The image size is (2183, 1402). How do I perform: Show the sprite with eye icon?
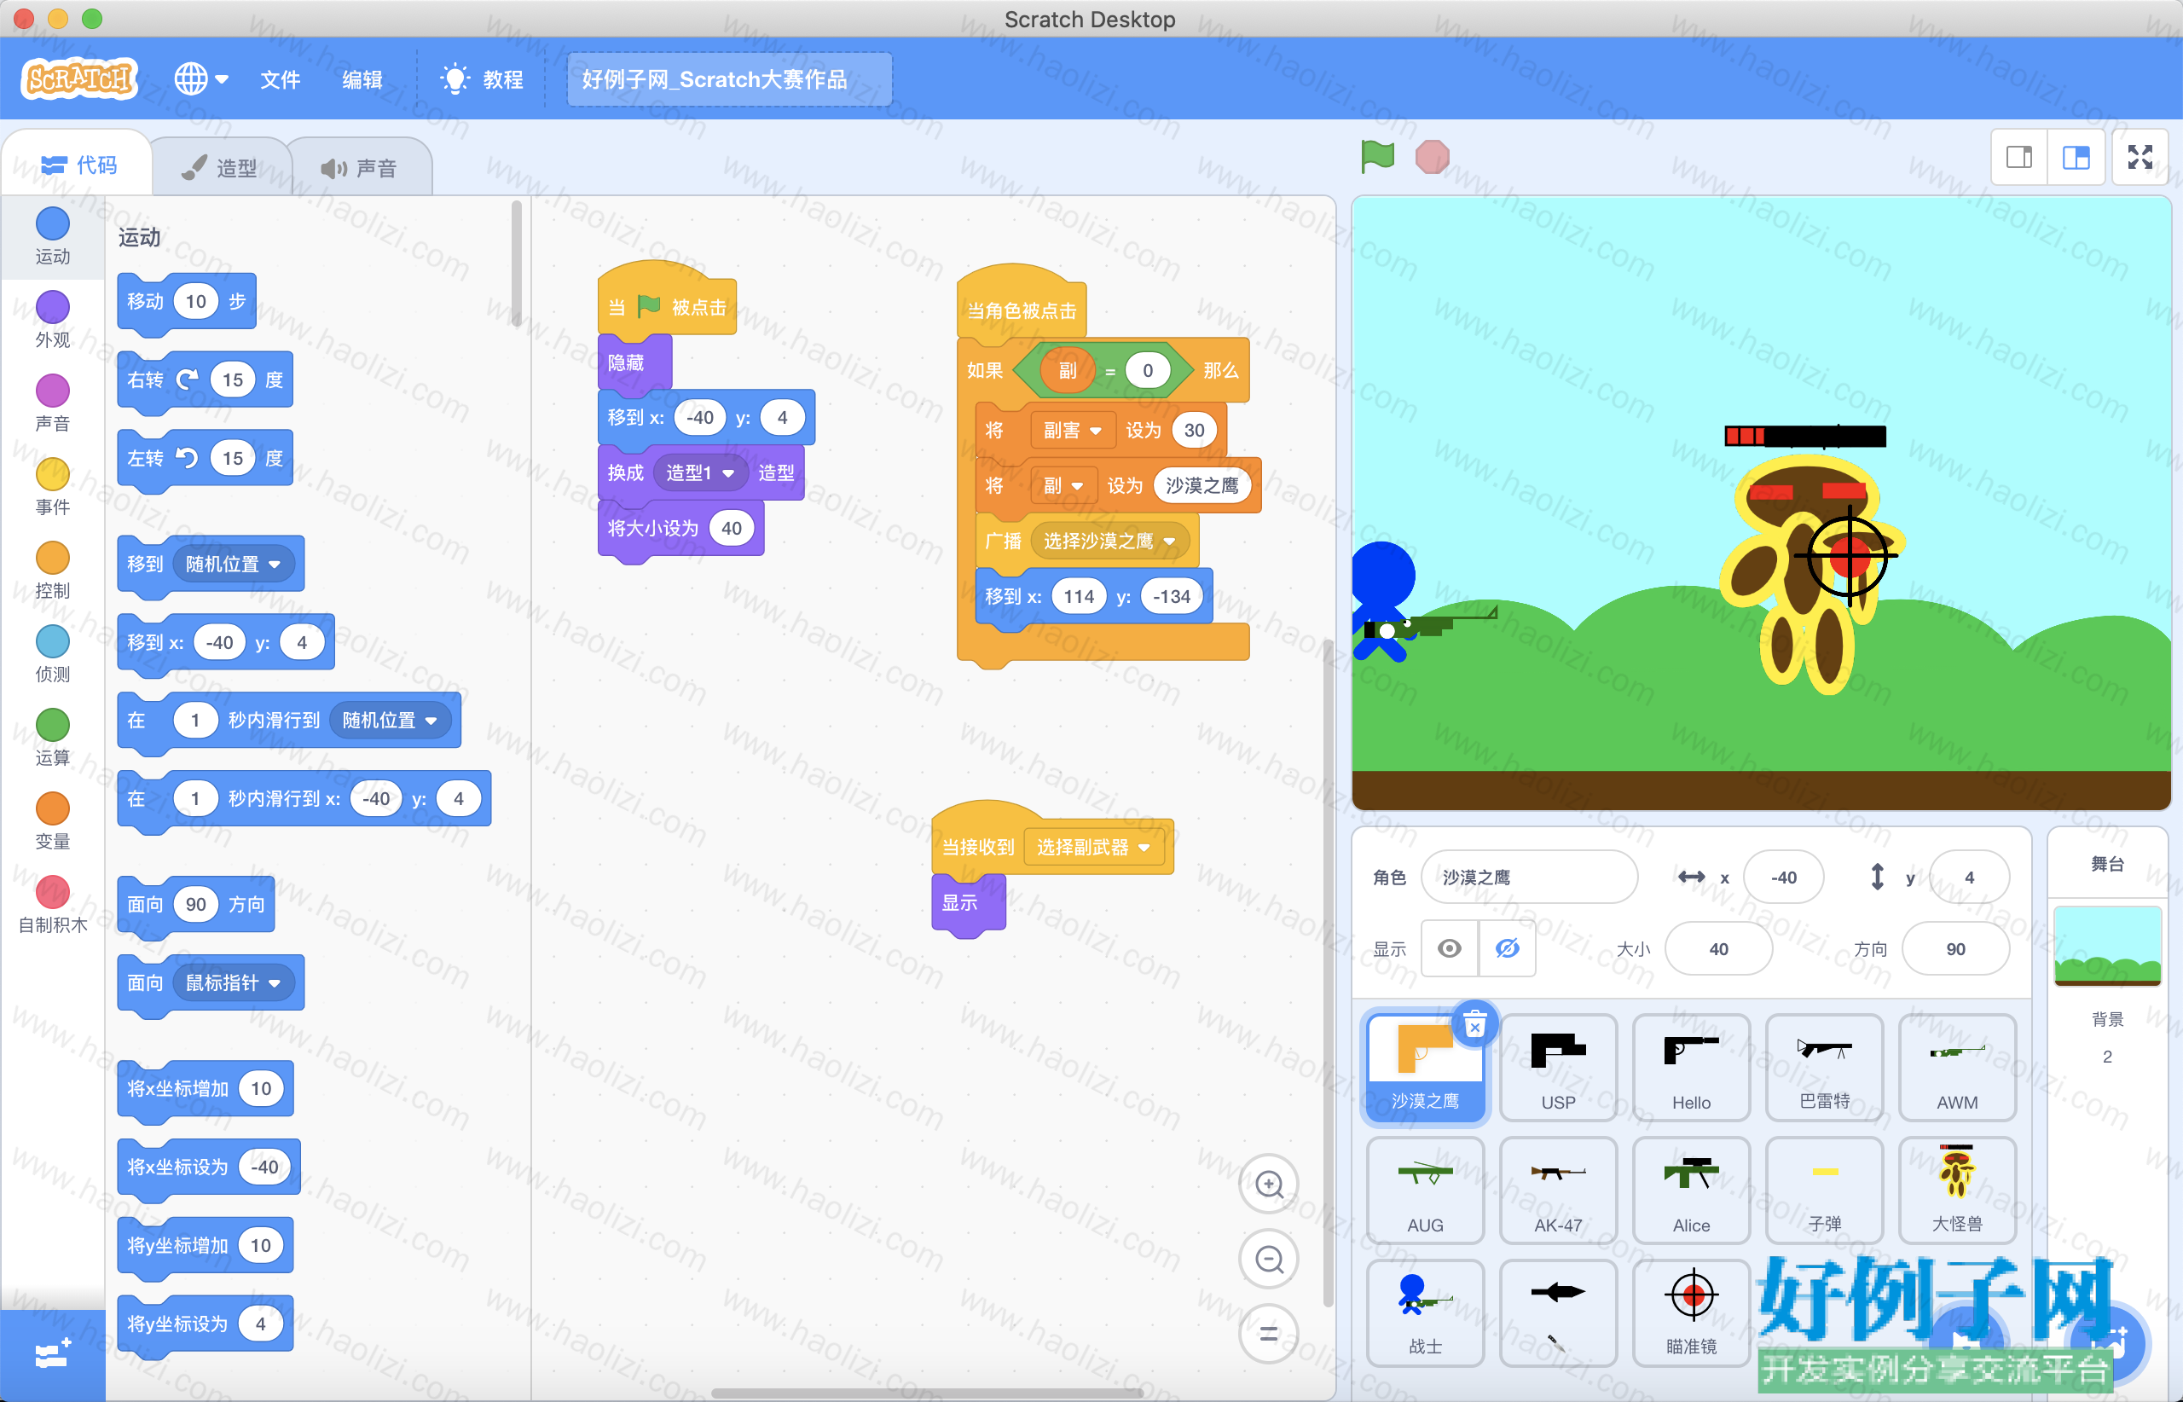click(1450, 948)
